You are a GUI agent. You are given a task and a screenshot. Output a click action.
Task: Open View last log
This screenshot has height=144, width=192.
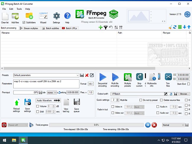66,103
